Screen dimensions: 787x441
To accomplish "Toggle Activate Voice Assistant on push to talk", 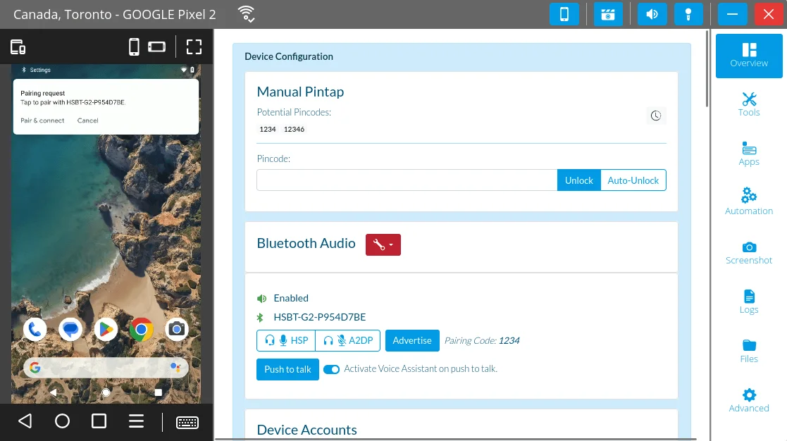I will 331,369.
